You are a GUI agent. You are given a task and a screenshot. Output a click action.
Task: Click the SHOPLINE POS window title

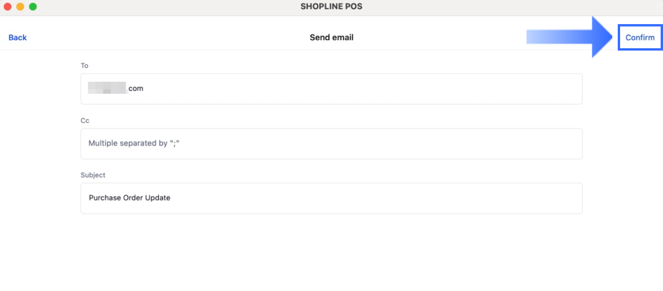click(331, 7)
